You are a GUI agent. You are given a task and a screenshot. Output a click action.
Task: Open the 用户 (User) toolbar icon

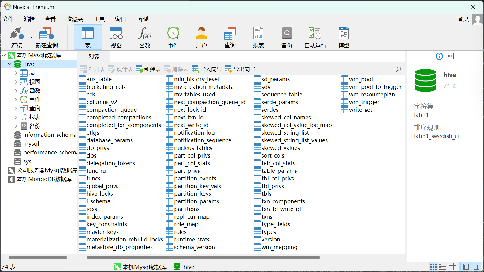202,37
